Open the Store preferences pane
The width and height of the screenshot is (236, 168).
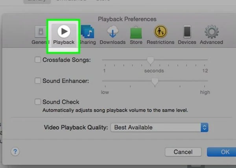coord(136,35)
